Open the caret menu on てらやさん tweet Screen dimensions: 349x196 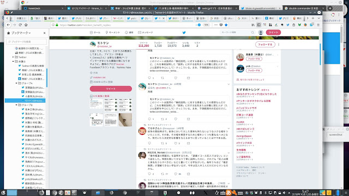[228, 128]
